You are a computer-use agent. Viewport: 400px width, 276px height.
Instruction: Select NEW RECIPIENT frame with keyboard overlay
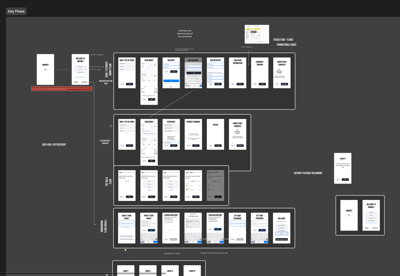pos(193,73)
